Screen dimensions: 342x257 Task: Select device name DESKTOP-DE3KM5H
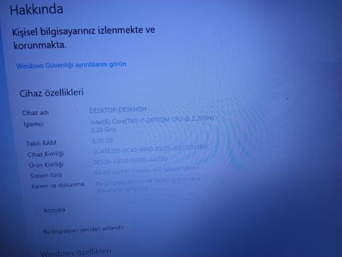pos(118,110)
